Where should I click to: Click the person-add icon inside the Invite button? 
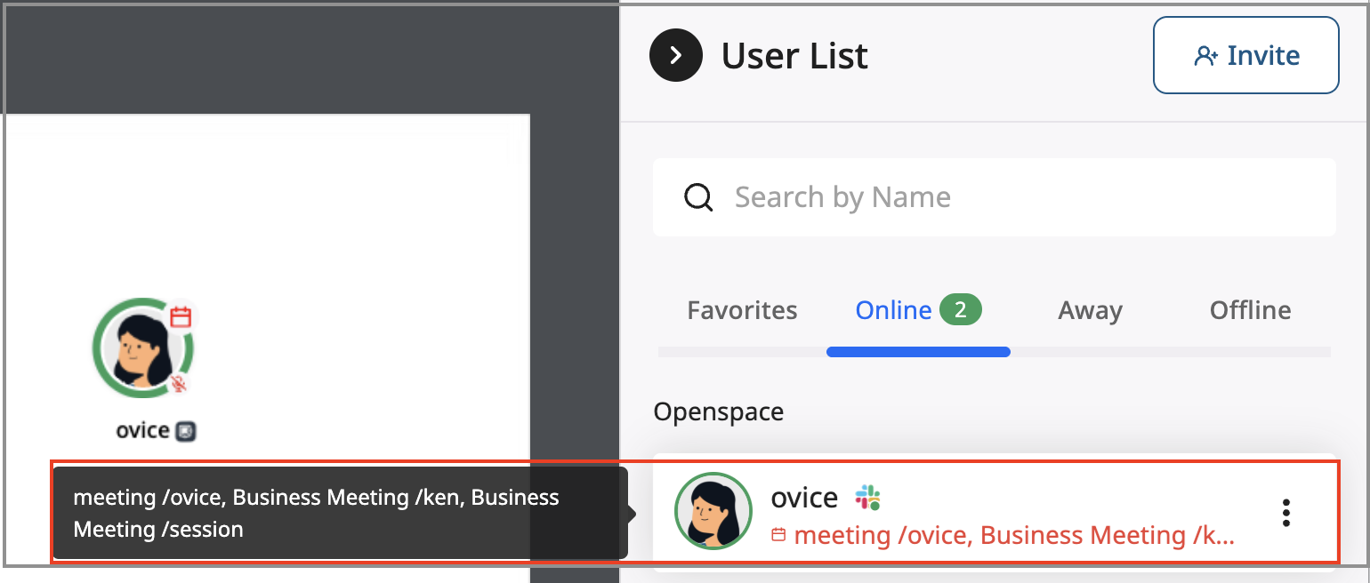click(x=1205, y=54)
